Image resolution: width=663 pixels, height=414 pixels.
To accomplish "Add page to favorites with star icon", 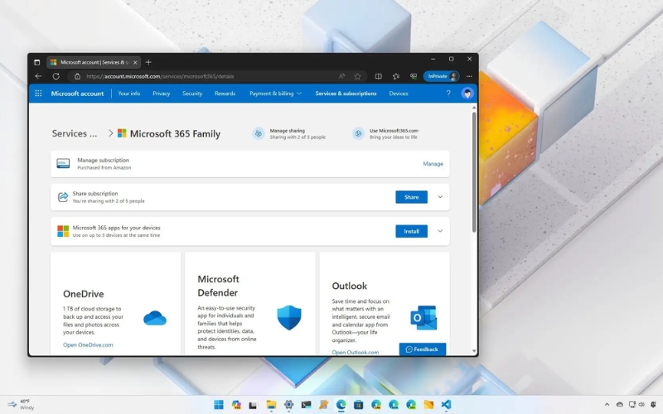I will coord(358,76).
